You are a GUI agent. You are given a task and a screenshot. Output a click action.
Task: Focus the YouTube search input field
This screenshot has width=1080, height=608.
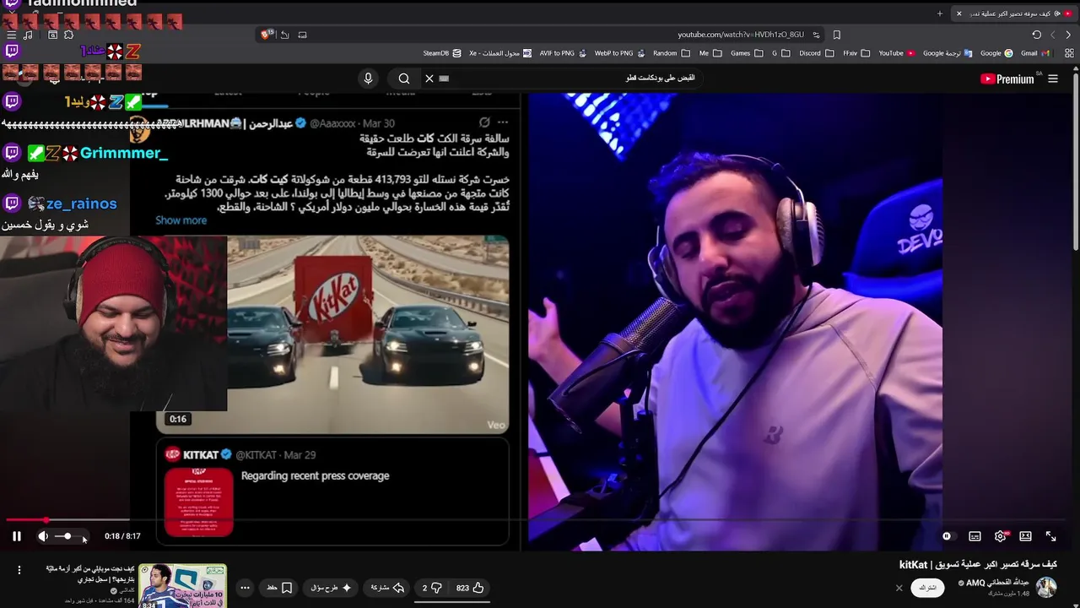coord(574,78)
